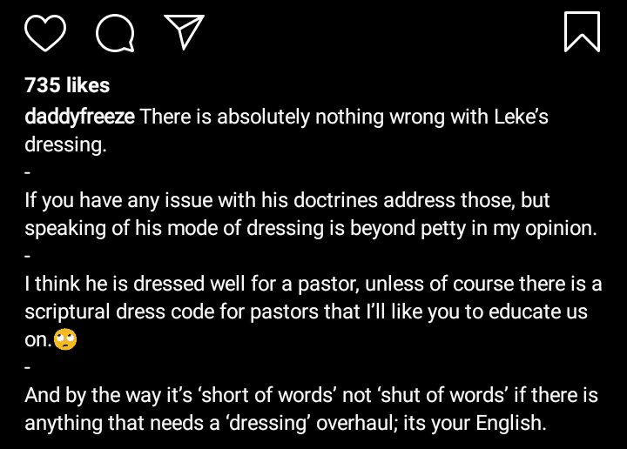Click the 'scriptural dress code for pastors' line
627x449 pixels.
[306, 312]
